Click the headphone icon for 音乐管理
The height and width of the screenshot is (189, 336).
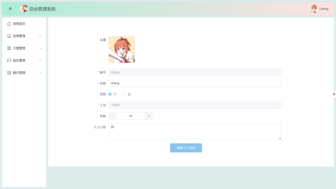(x=9, y=60)
